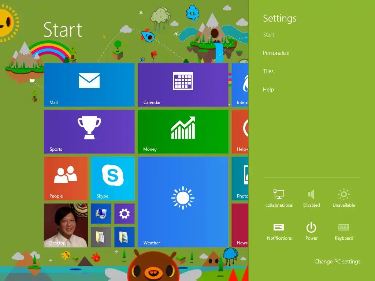Open the Desktop tile
This screenshot has height=281, width=375.
[x=66, y=225]
